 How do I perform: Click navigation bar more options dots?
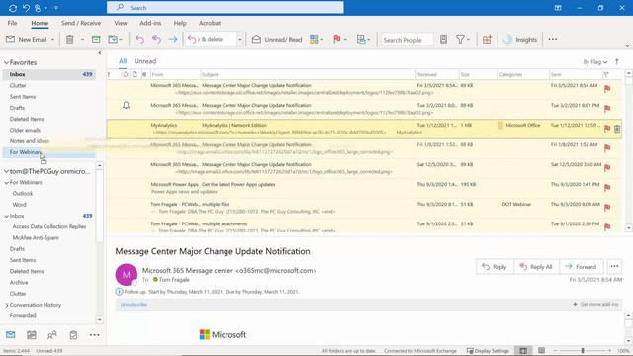[x=95, y=335]
